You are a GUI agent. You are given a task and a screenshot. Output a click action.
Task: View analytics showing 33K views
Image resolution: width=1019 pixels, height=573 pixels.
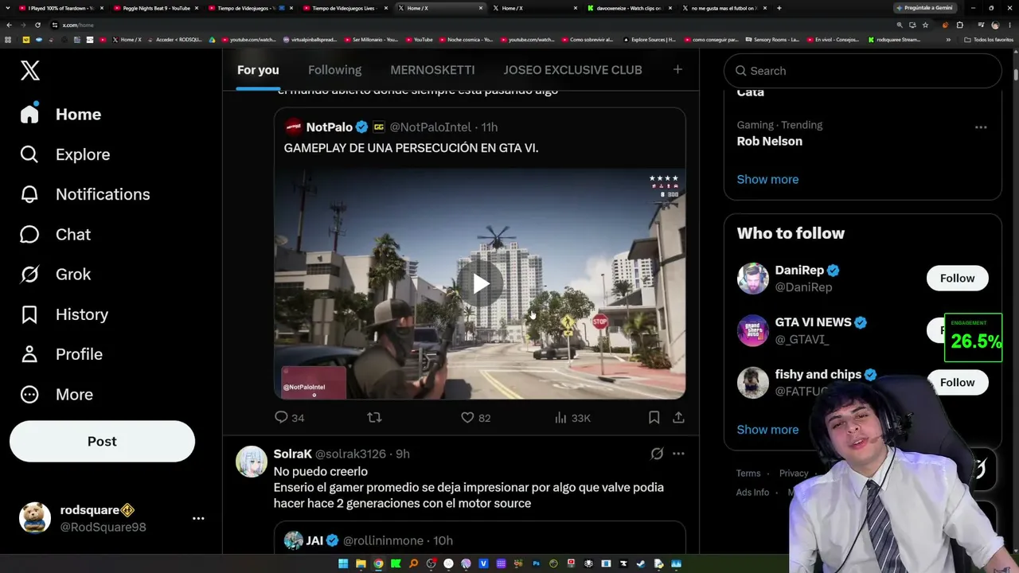click(572, 418)
